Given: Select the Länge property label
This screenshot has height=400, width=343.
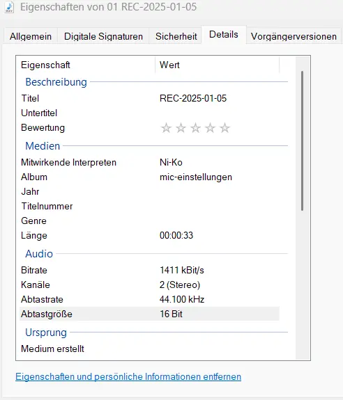Looking at the screenshot, I should [x=34, y=235].
